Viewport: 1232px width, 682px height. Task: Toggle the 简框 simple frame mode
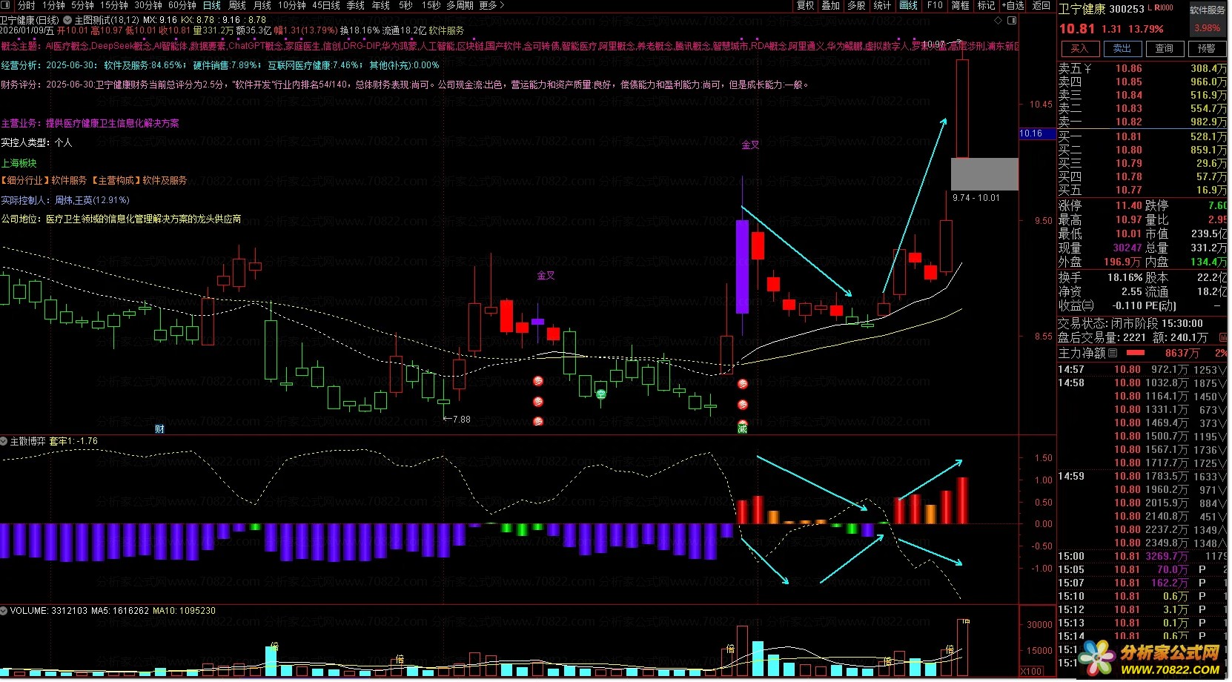(x=961, y=5)
